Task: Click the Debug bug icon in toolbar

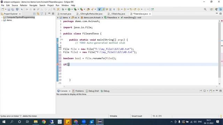Action: [63, 9]
